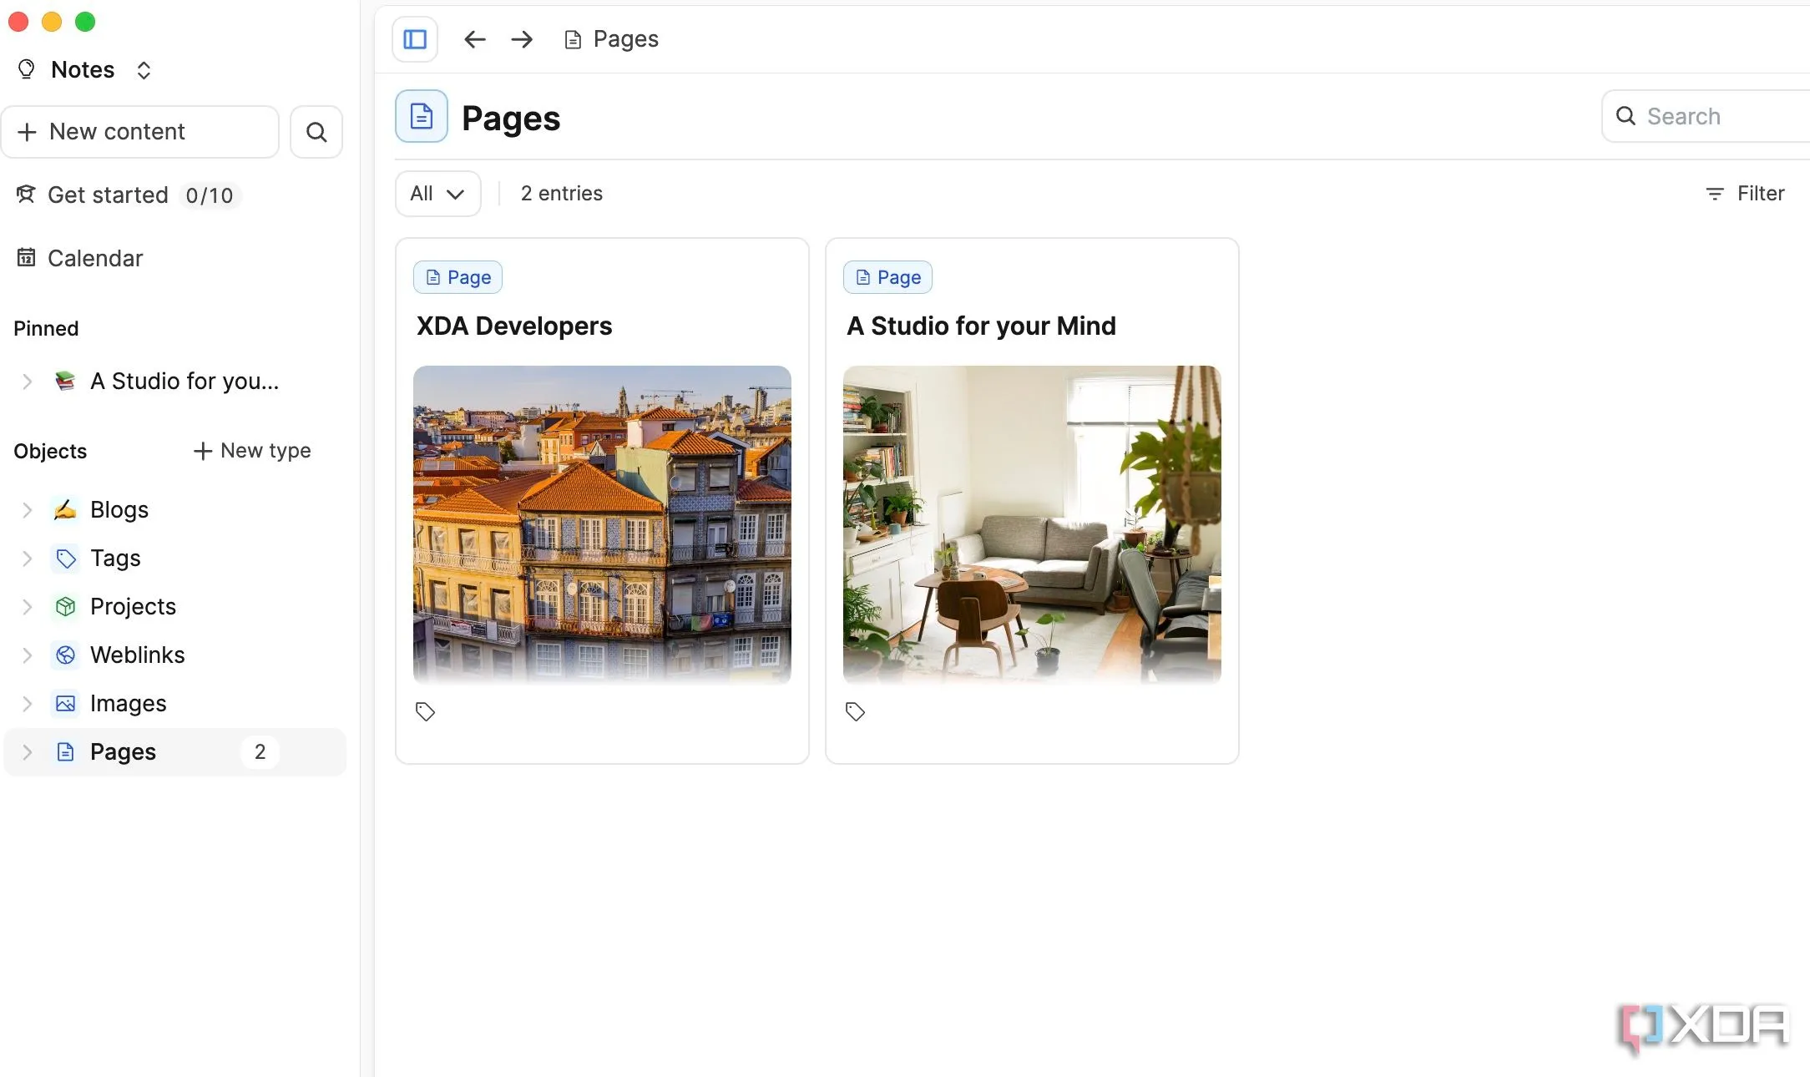Toggle the sidebar panel icon
Viewport: 1810px width, 1077px height.
[415, 39]
